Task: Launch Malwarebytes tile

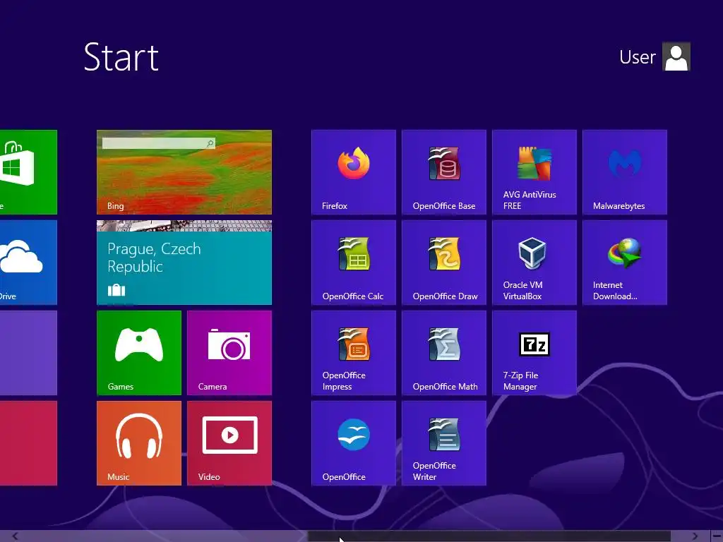Action: coord(625,172)
